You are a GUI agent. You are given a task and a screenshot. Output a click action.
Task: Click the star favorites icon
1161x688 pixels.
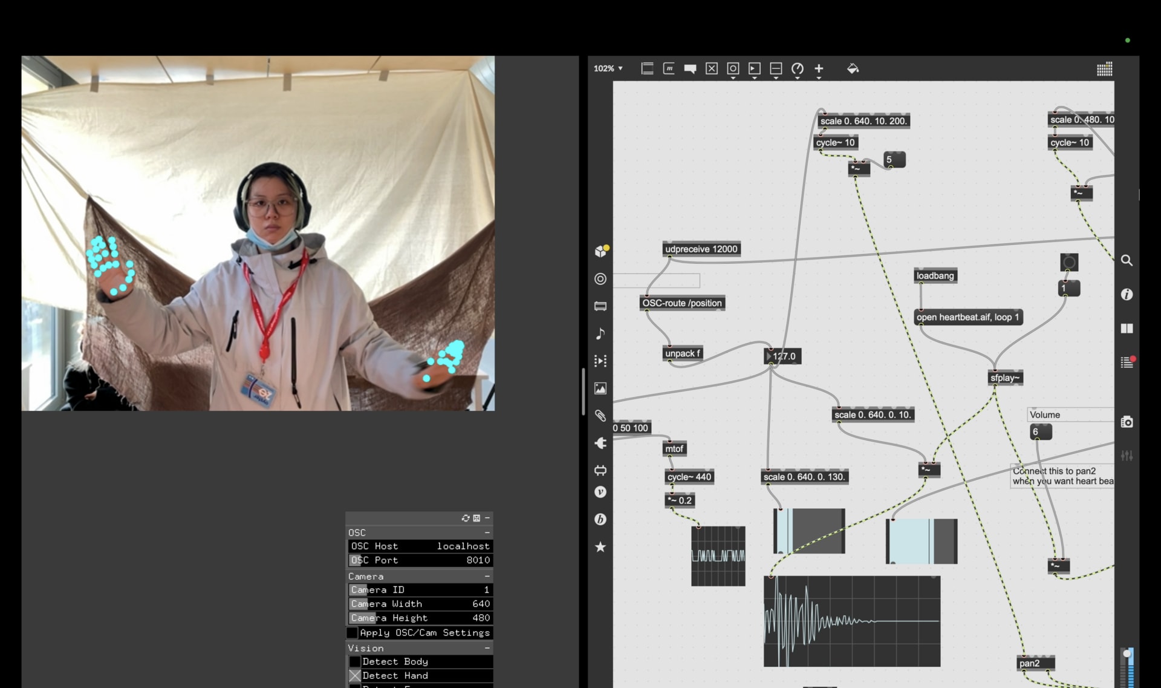[x=600, y=547]
